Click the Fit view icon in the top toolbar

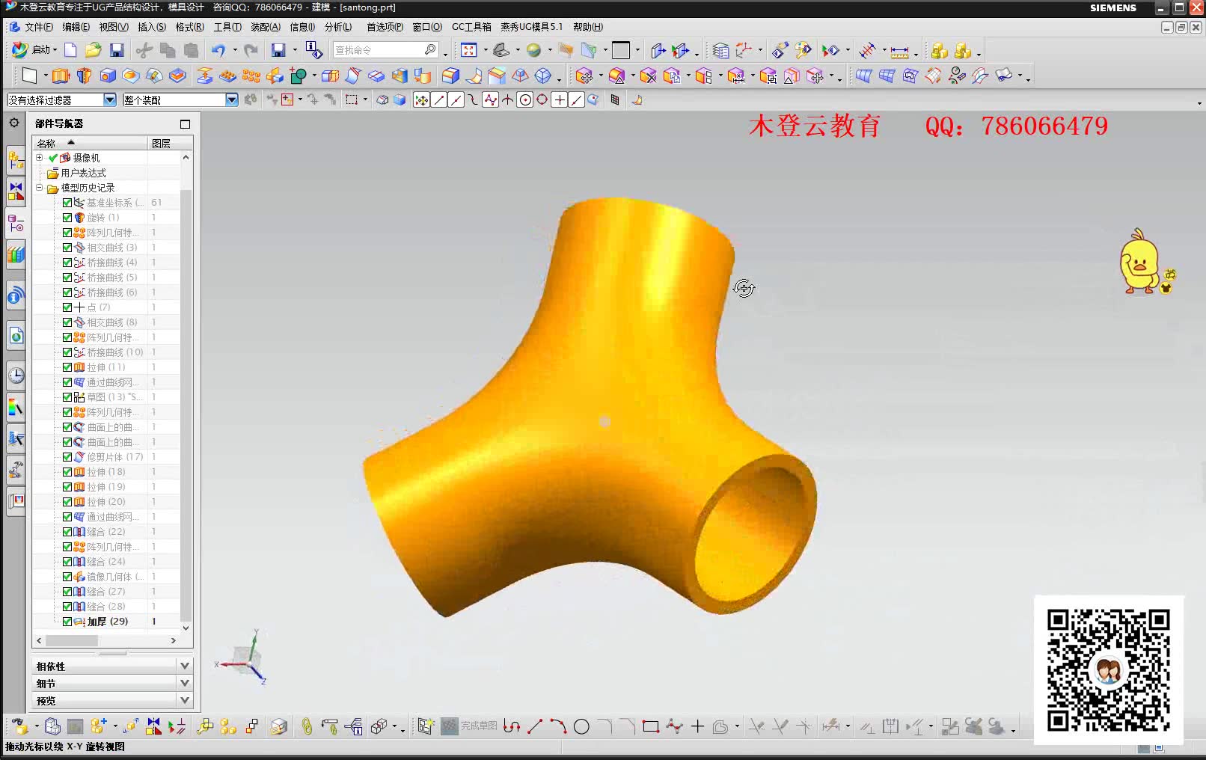469,50
